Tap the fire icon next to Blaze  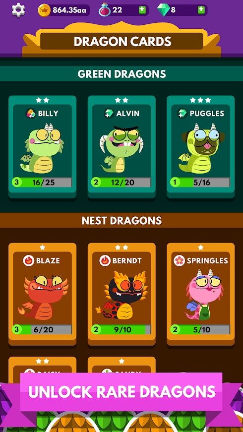tap(29, 260)
